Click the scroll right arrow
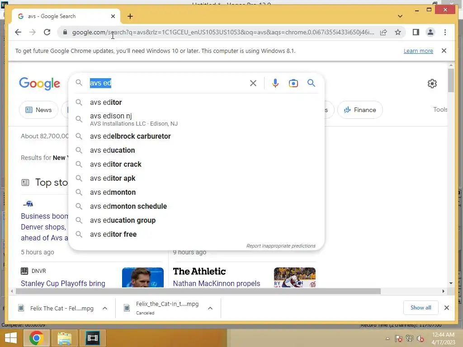The height and width of the screenshot is (347, 463). tap(443, 291)
